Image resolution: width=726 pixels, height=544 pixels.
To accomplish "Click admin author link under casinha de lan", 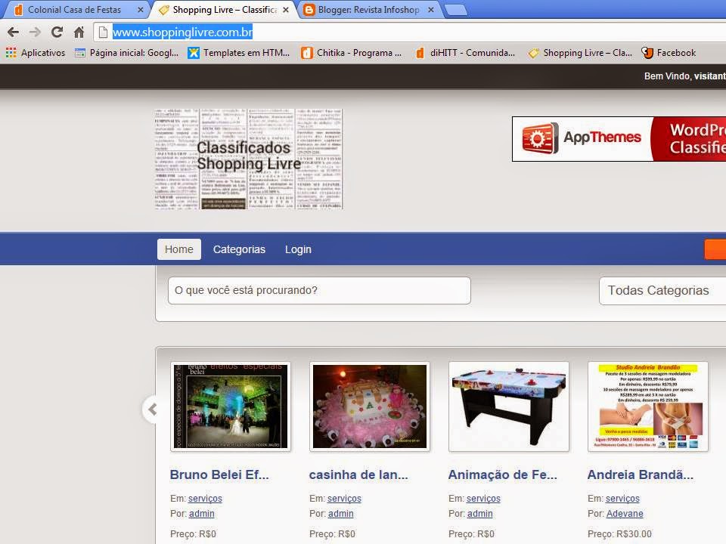I will pyautogui.click(x=341, y=514).
